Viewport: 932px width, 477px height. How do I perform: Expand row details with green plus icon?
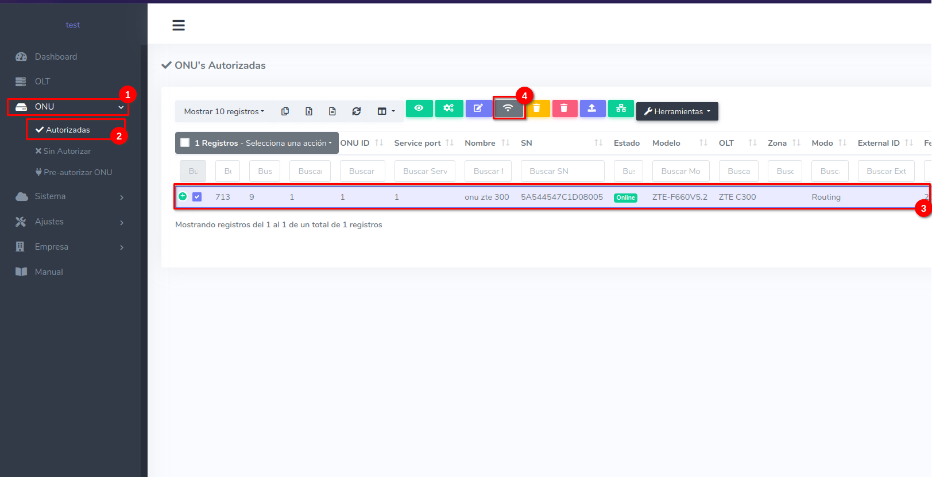coord(183,196)
